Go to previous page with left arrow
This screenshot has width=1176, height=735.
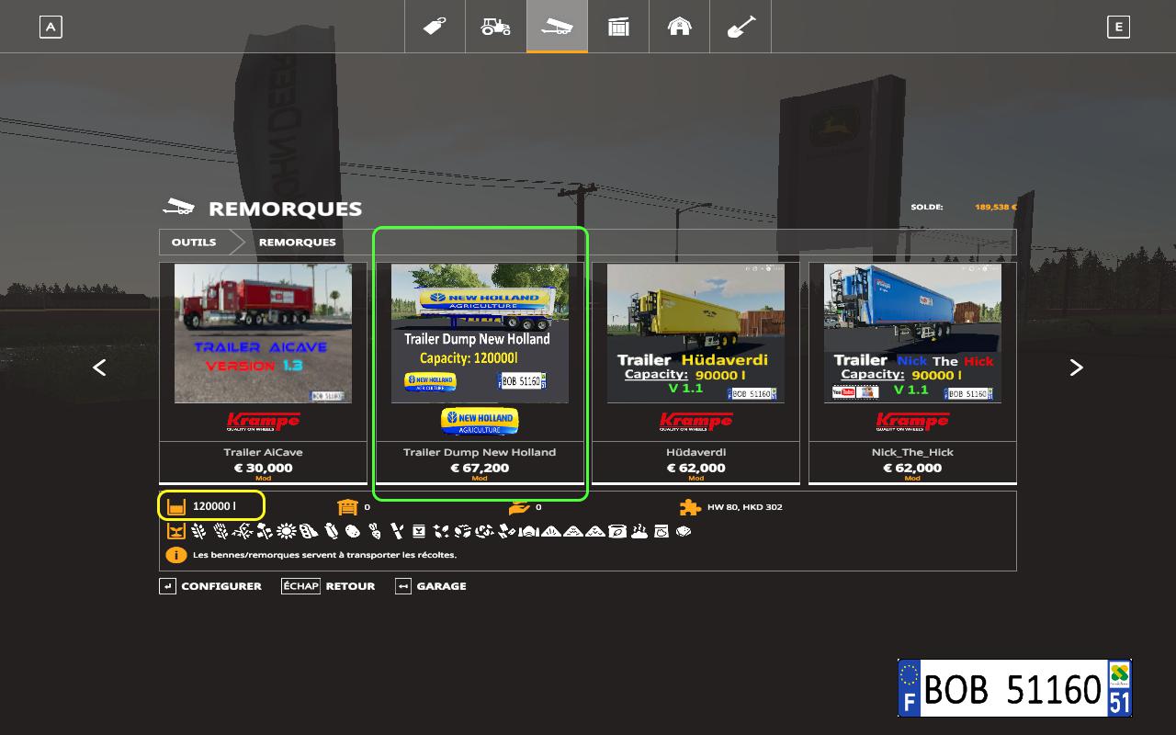pos(99,367)
